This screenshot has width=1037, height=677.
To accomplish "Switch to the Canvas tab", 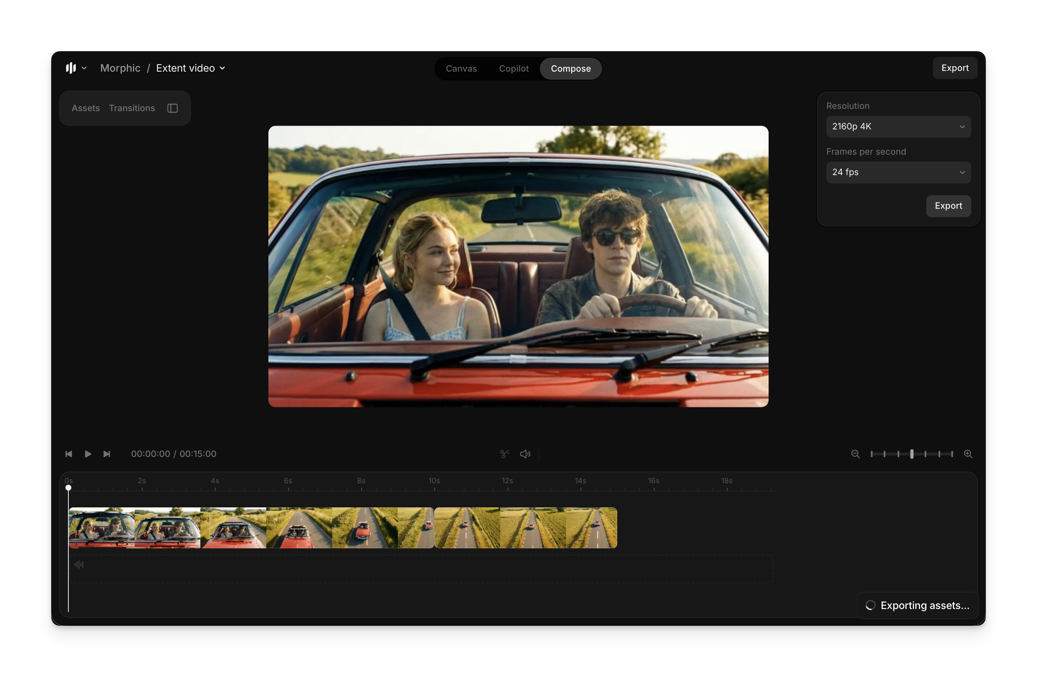I will pos(461,69).
